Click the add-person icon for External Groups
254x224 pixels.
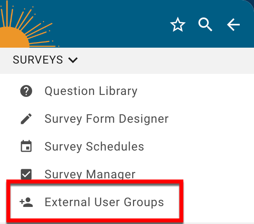pyautogui.click(x=26, y=202)
